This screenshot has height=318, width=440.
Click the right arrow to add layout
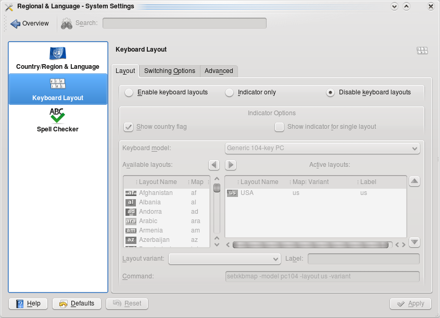231,165
